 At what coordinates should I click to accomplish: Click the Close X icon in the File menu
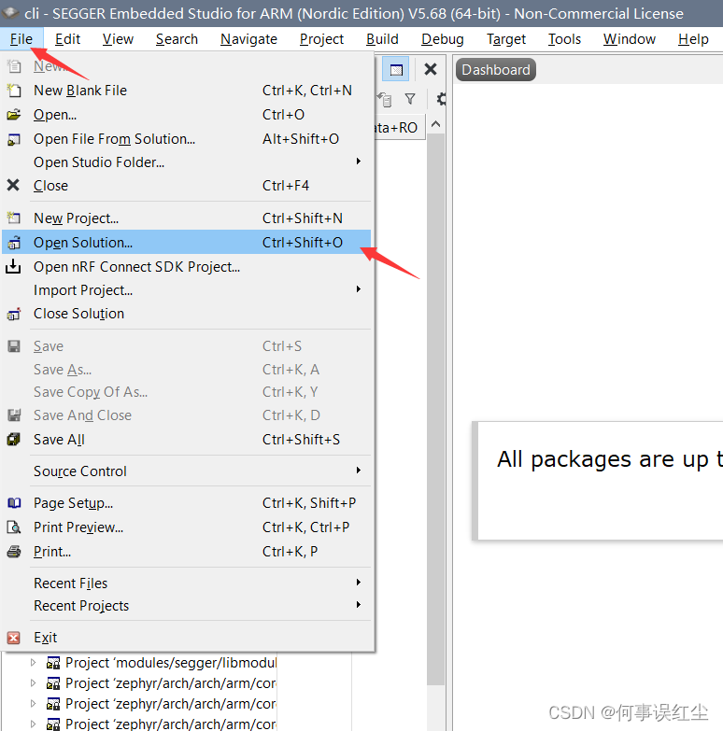[x=13, y=185]
